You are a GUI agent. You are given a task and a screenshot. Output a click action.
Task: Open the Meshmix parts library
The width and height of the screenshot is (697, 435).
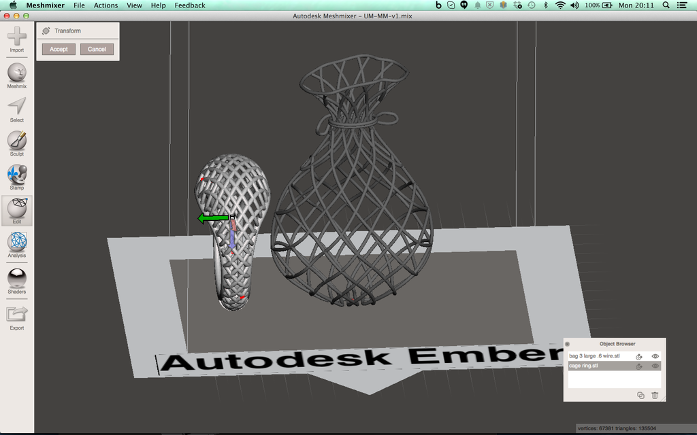click(16, 75)
